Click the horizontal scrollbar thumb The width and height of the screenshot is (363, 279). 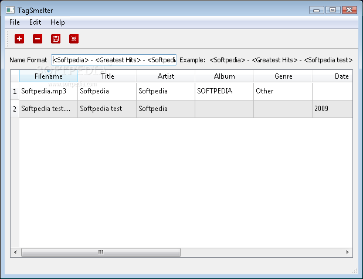(101, 252)
